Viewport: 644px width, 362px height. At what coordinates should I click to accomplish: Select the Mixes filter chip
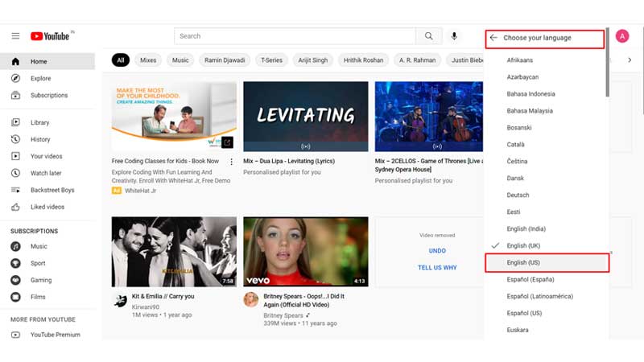pyautogui.click(x=148, y=60)
